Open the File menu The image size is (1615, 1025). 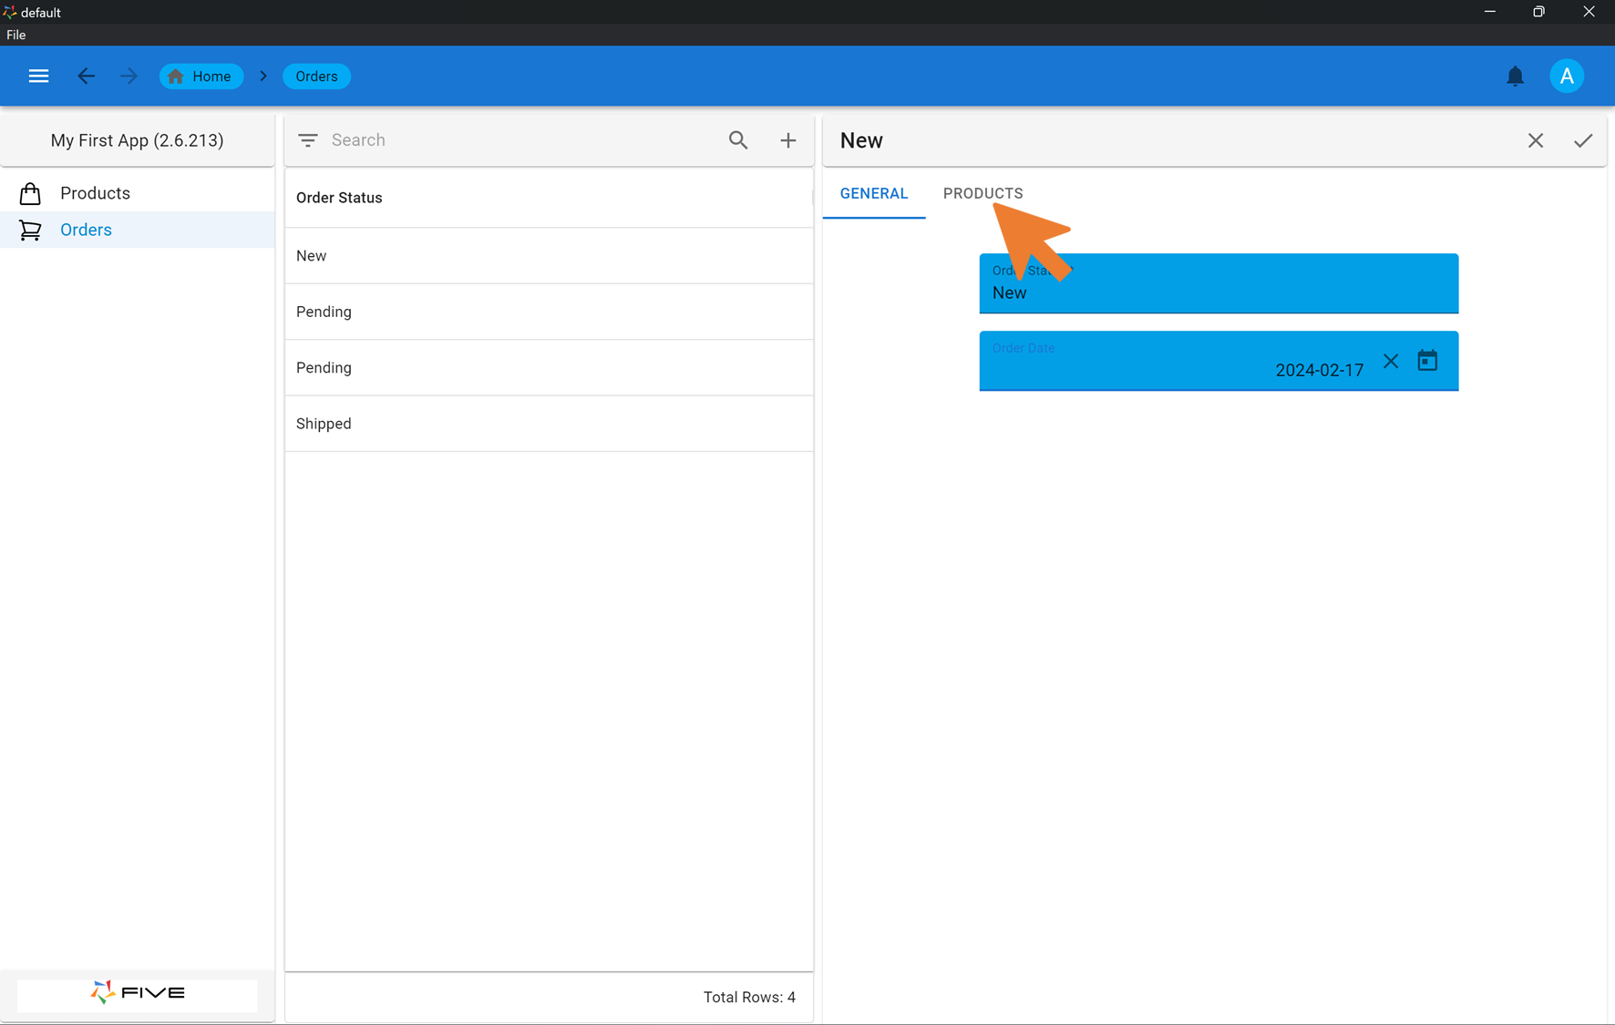[15, 35]
